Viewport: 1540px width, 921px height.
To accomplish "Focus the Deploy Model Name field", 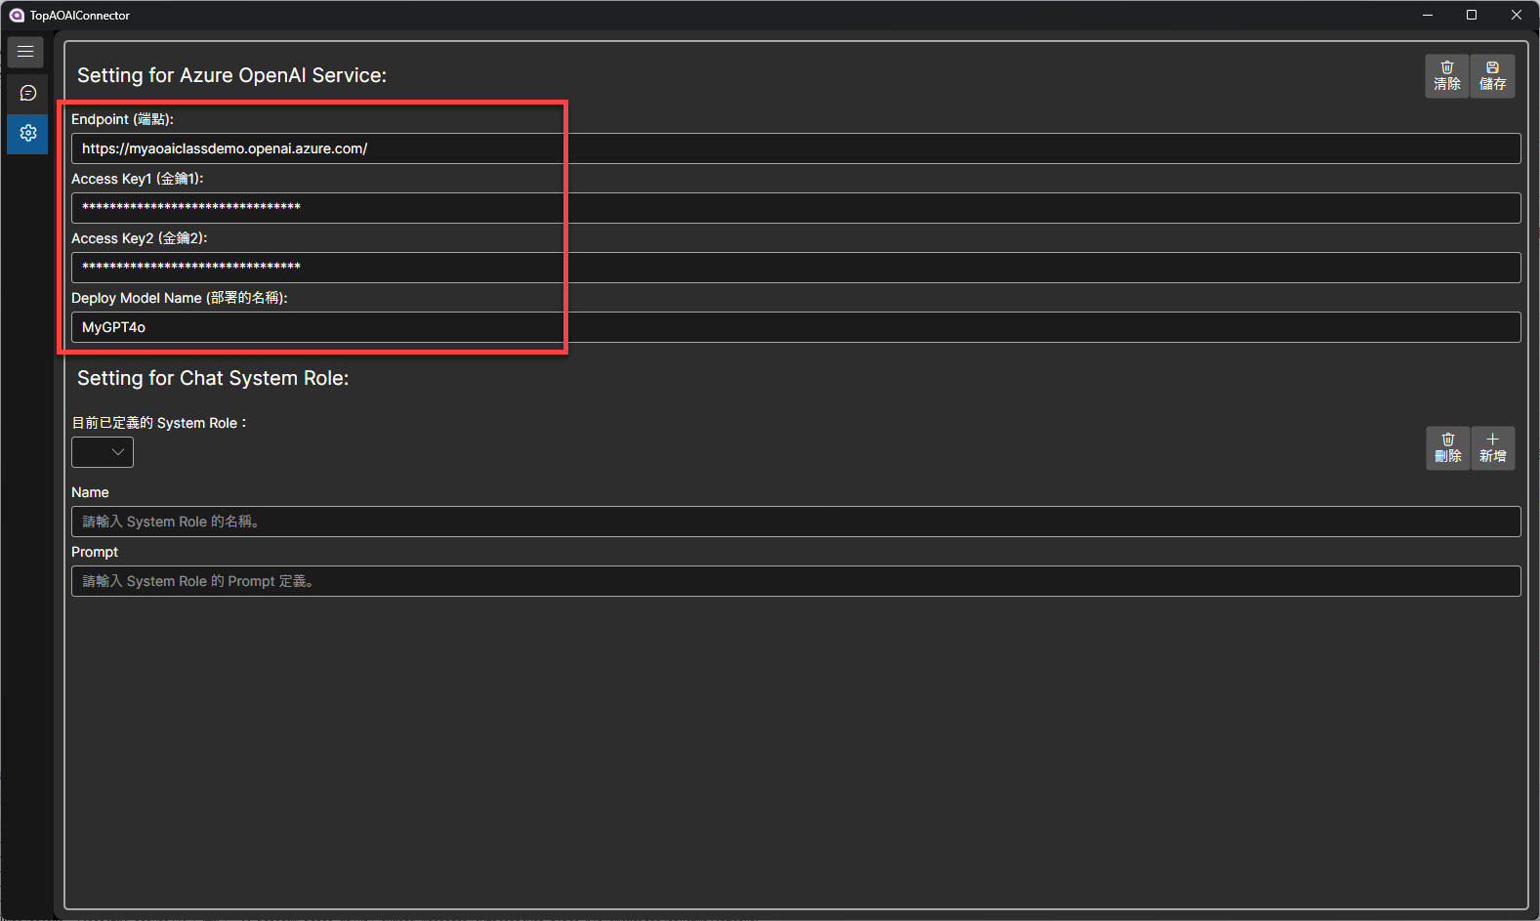I will click(796, 327).
